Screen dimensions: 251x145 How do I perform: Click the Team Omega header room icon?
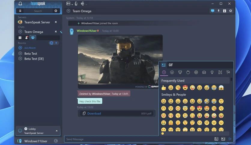68,11
